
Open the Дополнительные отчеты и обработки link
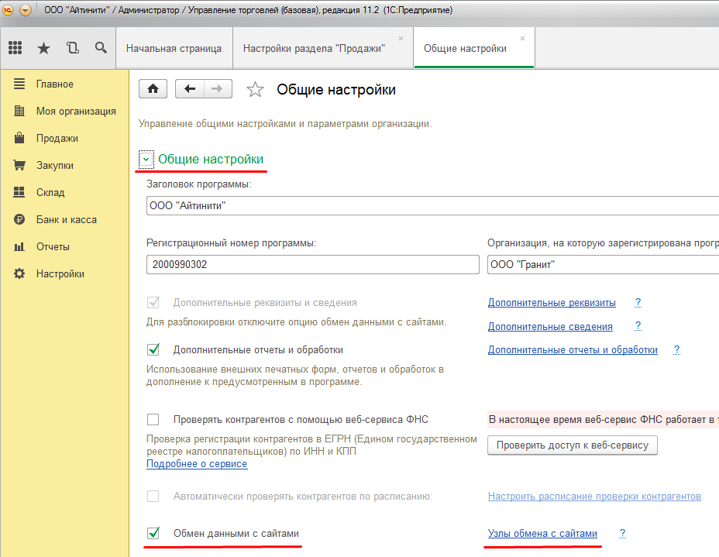(x=573, y=350)
